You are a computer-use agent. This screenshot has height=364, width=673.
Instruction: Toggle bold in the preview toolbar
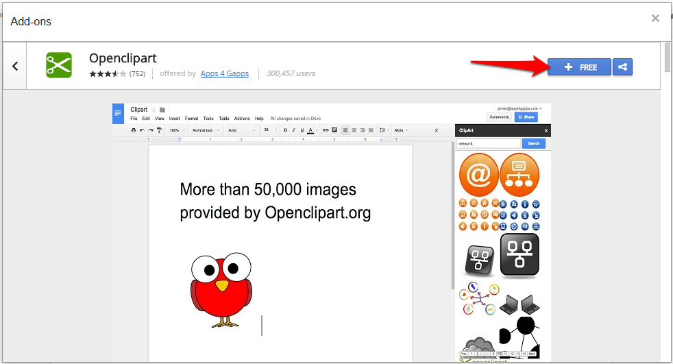point(285,130)
